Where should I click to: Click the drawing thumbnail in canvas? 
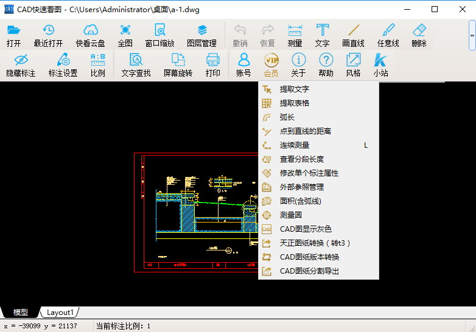click(196, 212)
